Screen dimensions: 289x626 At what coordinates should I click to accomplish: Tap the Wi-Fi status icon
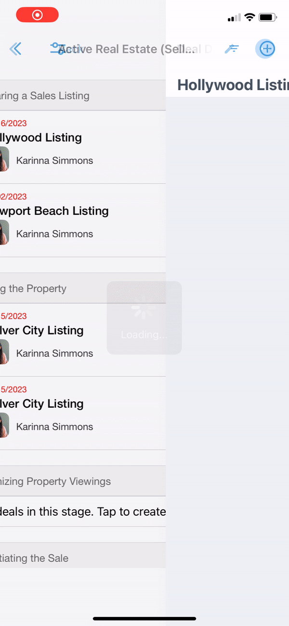250,17
